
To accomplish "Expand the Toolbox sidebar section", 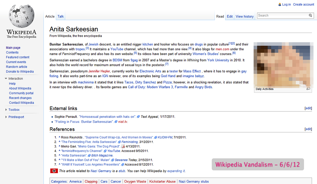I will [x=6, y=110].
